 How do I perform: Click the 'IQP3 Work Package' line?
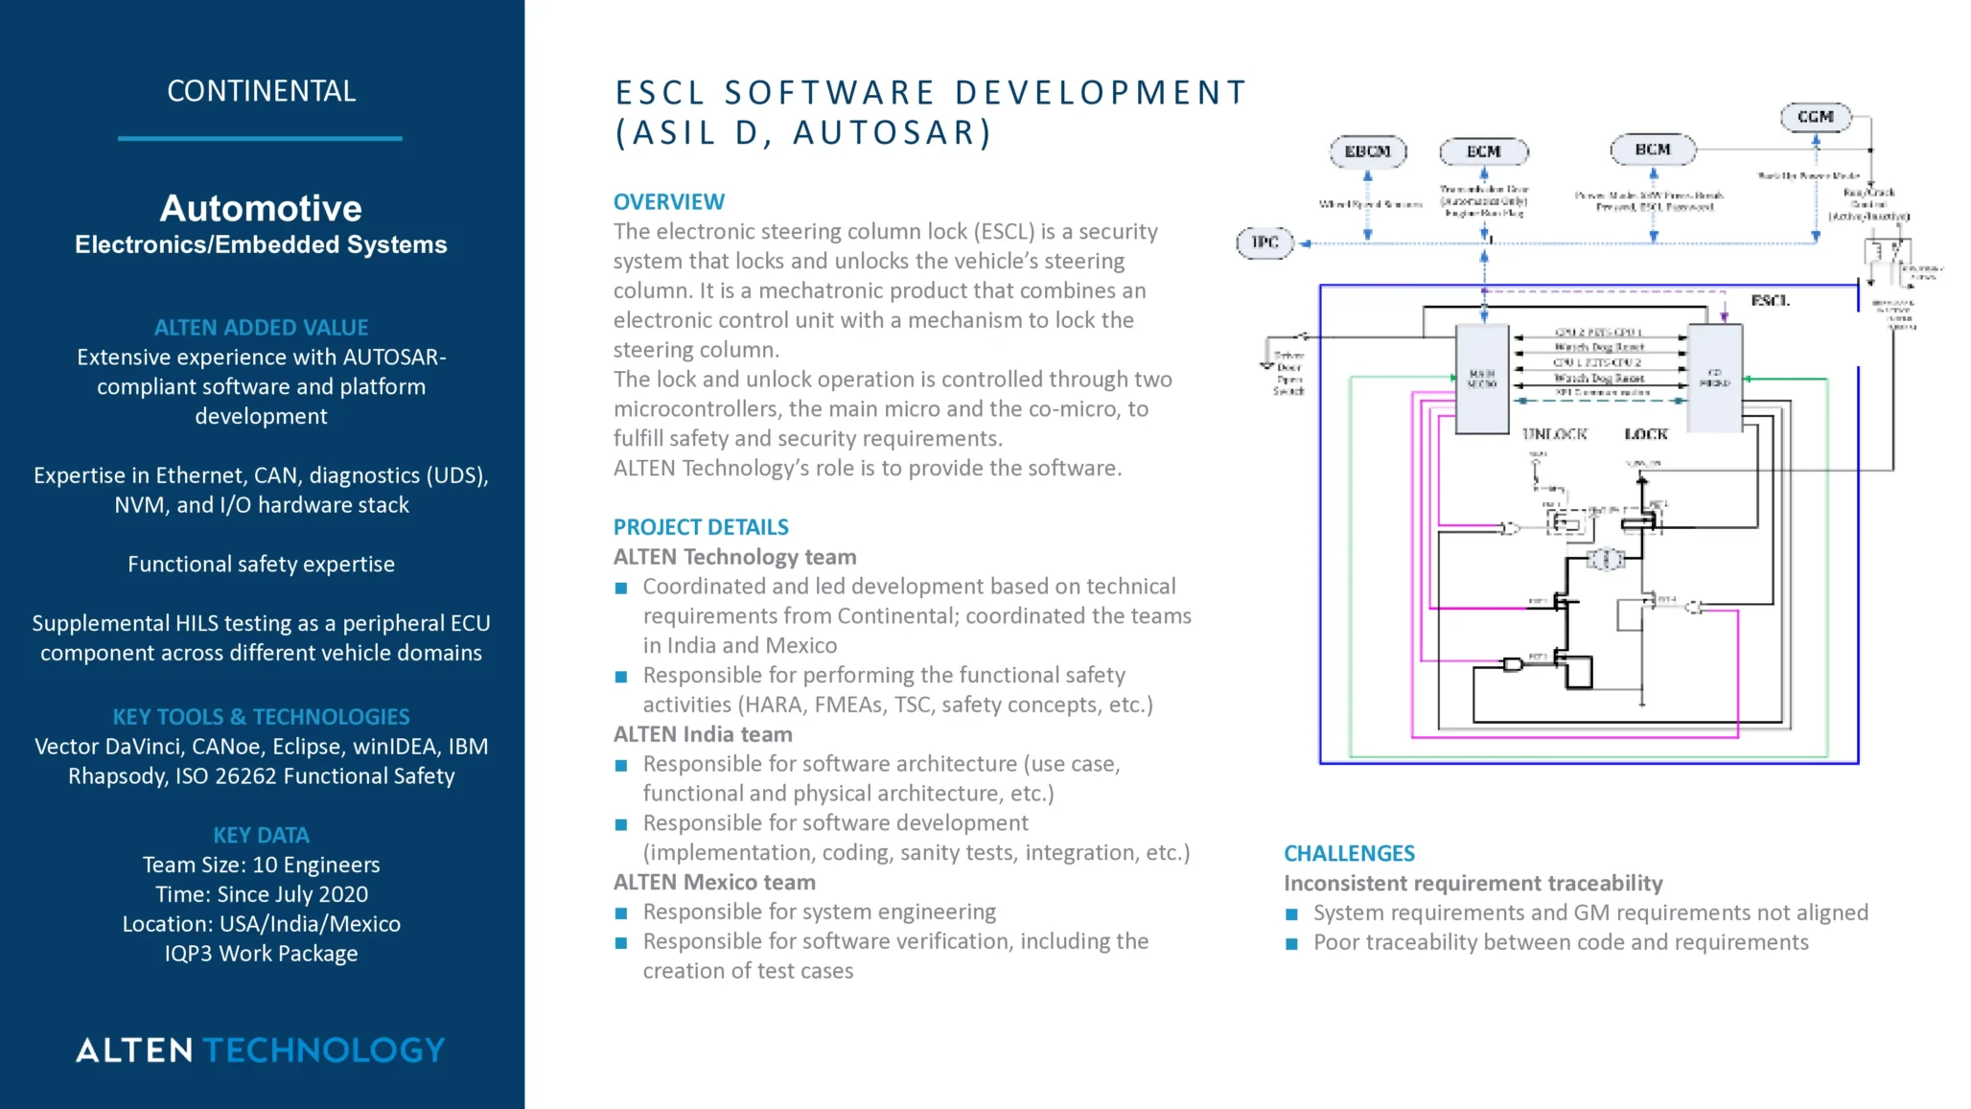[261, 954]
